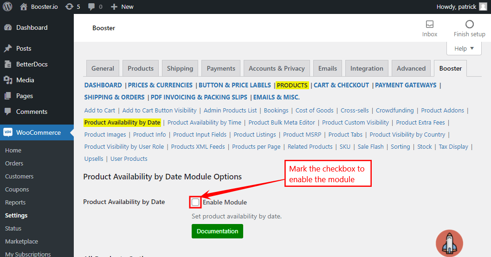Open the Tax Display module link

tap(453, 147)
